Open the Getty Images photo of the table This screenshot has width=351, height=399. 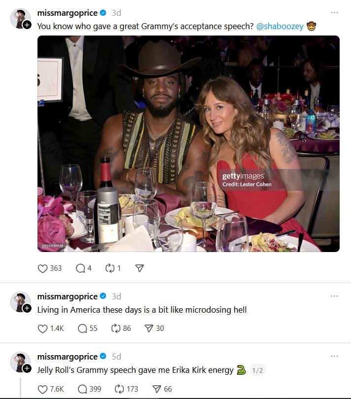[188, 144]
